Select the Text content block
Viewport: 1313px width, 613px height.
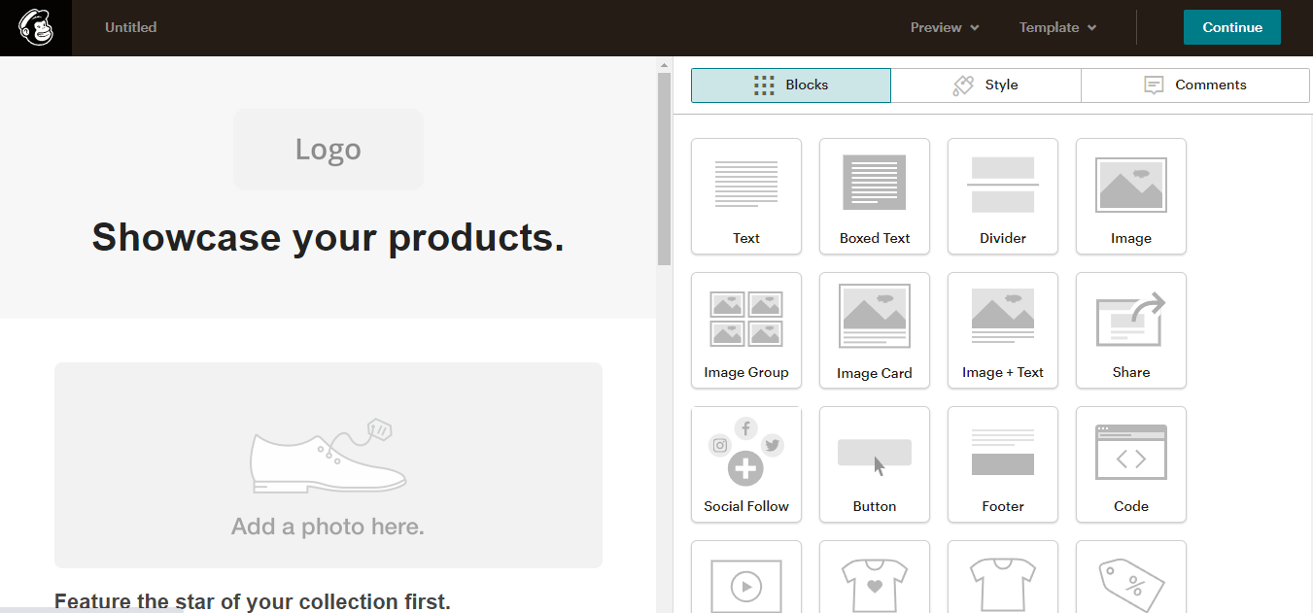pyautogui.click(x=746, y=195)
